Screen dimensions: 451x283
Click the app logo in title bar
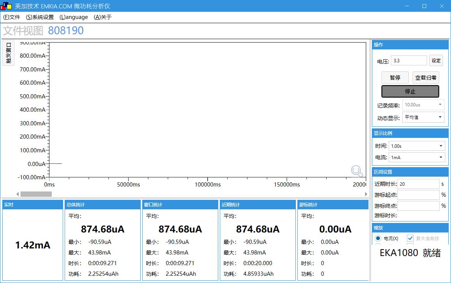(7, 6)
